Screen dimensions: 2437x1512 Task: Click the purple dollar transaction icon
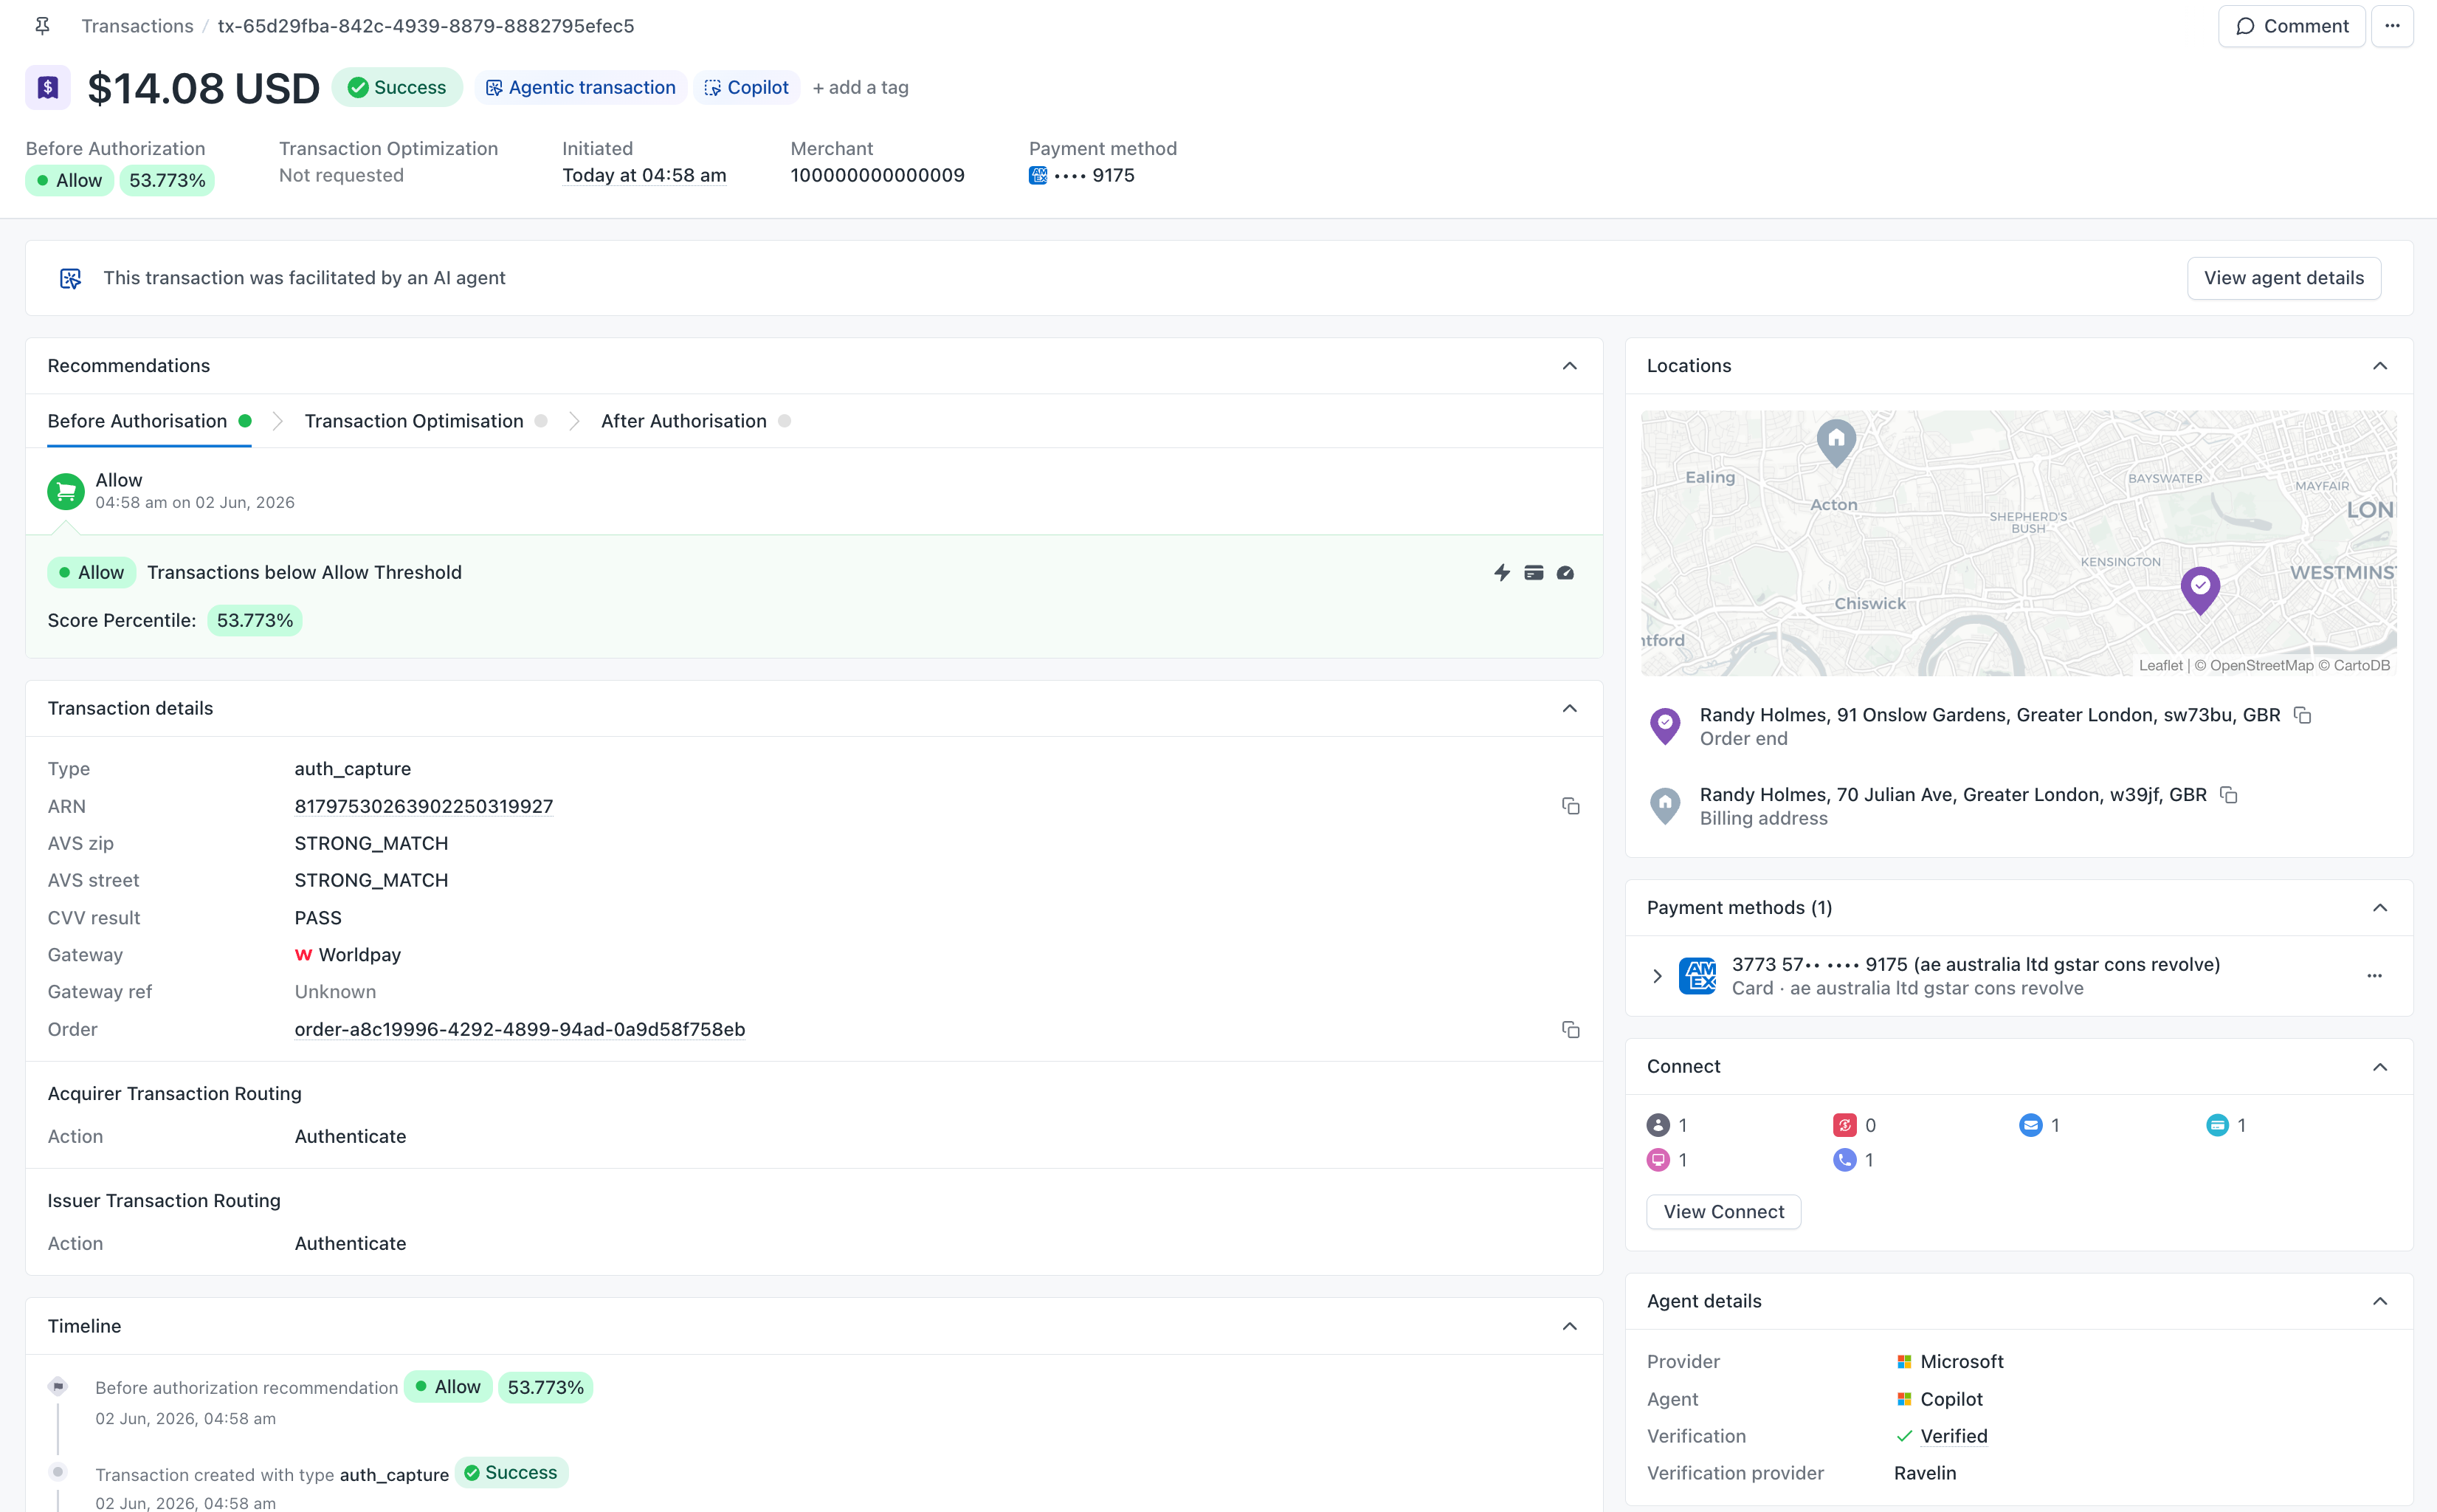coord(48,88)
